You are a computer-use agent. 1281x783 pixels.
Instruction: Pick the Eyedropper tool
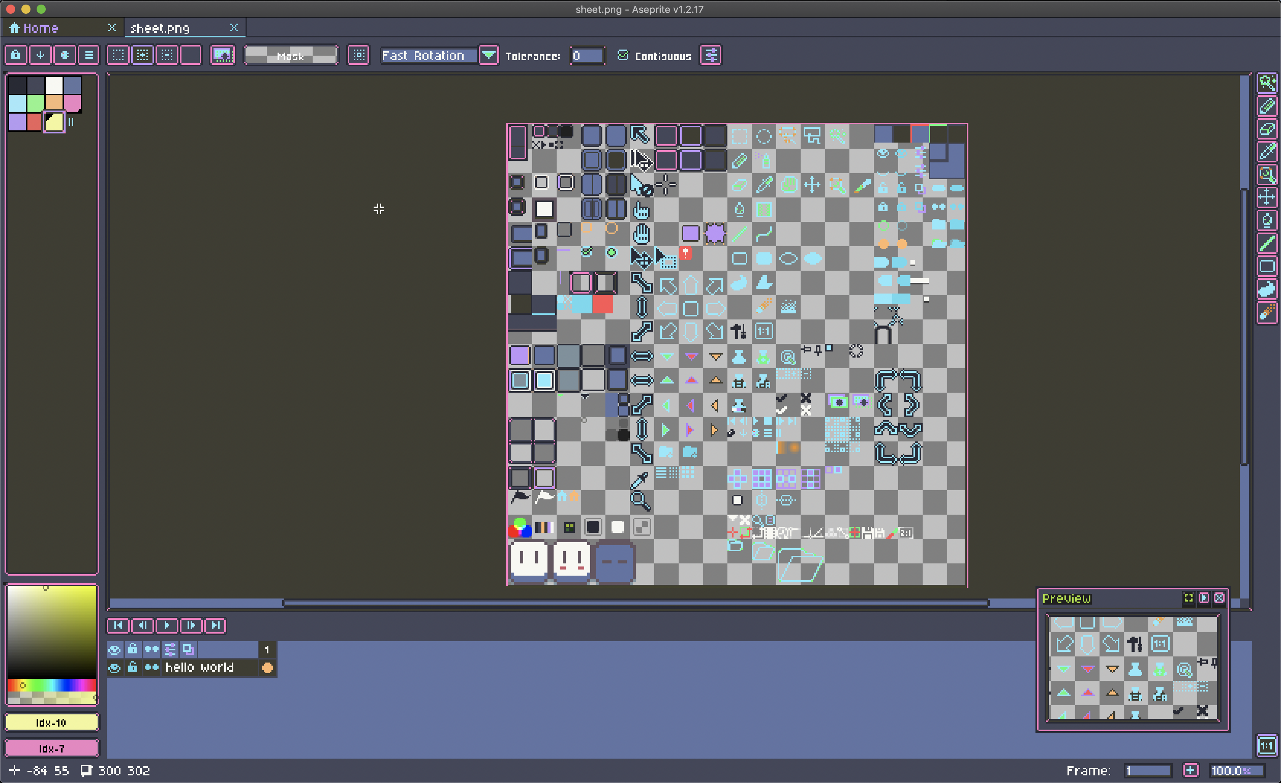pyautogui.click(x=1267, y=152)
